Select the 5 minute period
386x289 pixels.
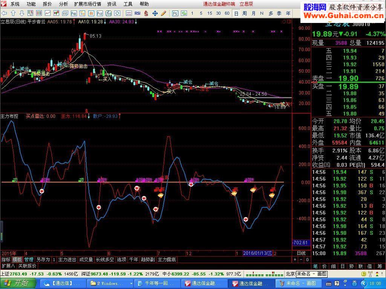(x=201, y=13)
